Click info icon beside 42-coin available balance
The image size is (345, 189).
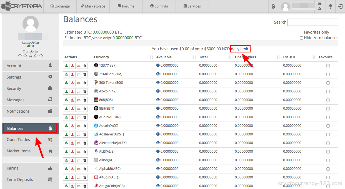coord(158,91)
